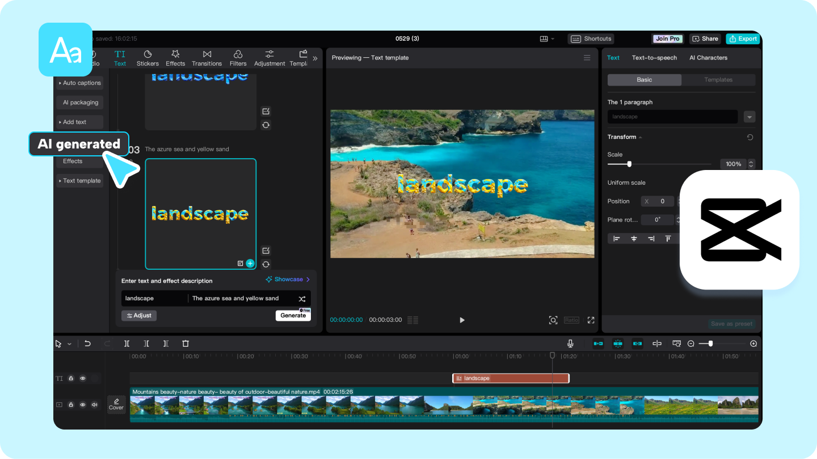Open the selection tool dropdown chevron in timeline

point(70,344)
